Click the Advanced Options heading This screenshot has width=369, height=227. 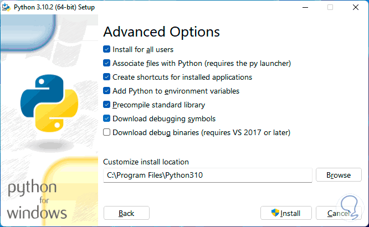(161, 32)
